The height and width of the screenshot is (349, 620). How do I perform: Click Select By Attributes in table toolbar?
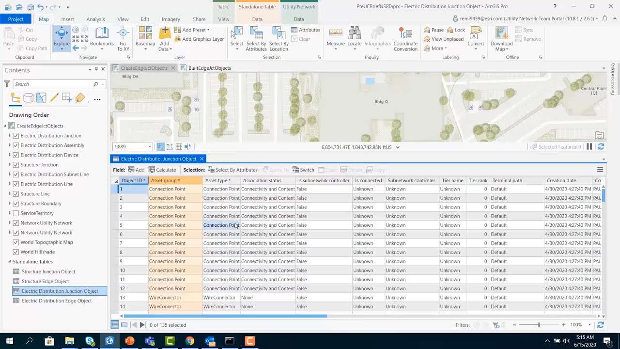point(232,170)
